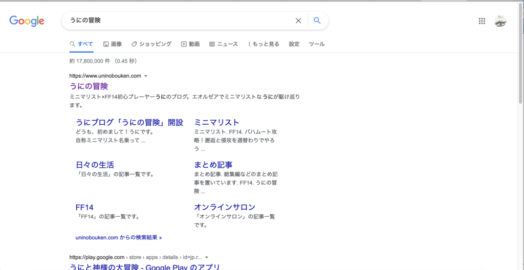
Task: Open the 動画 videos tab
Action: (190, 44)
